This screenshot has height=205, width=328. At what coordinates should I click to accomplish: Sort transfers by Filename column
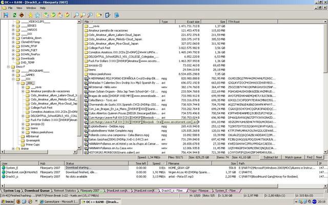[189, 163]
